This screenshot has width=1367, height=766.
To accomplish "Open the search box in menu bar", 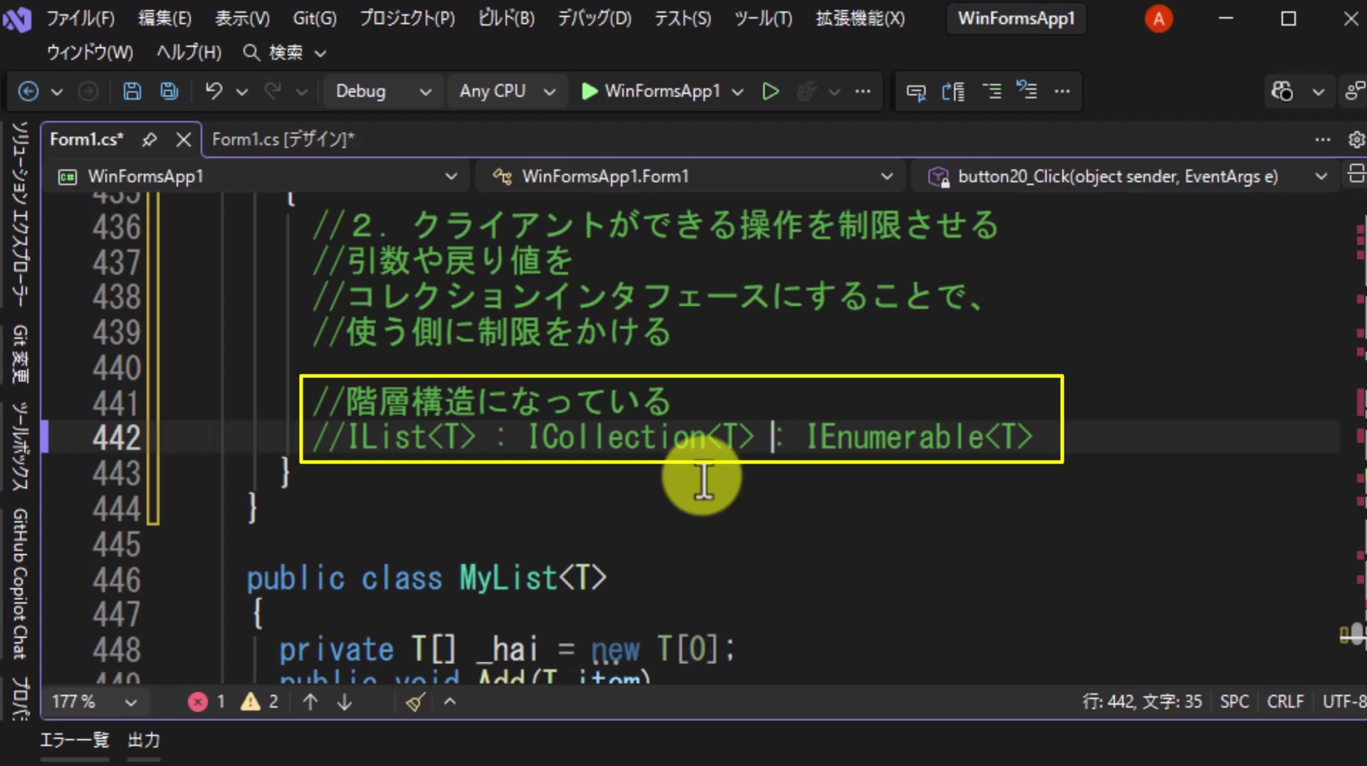I will coord(285,53).
